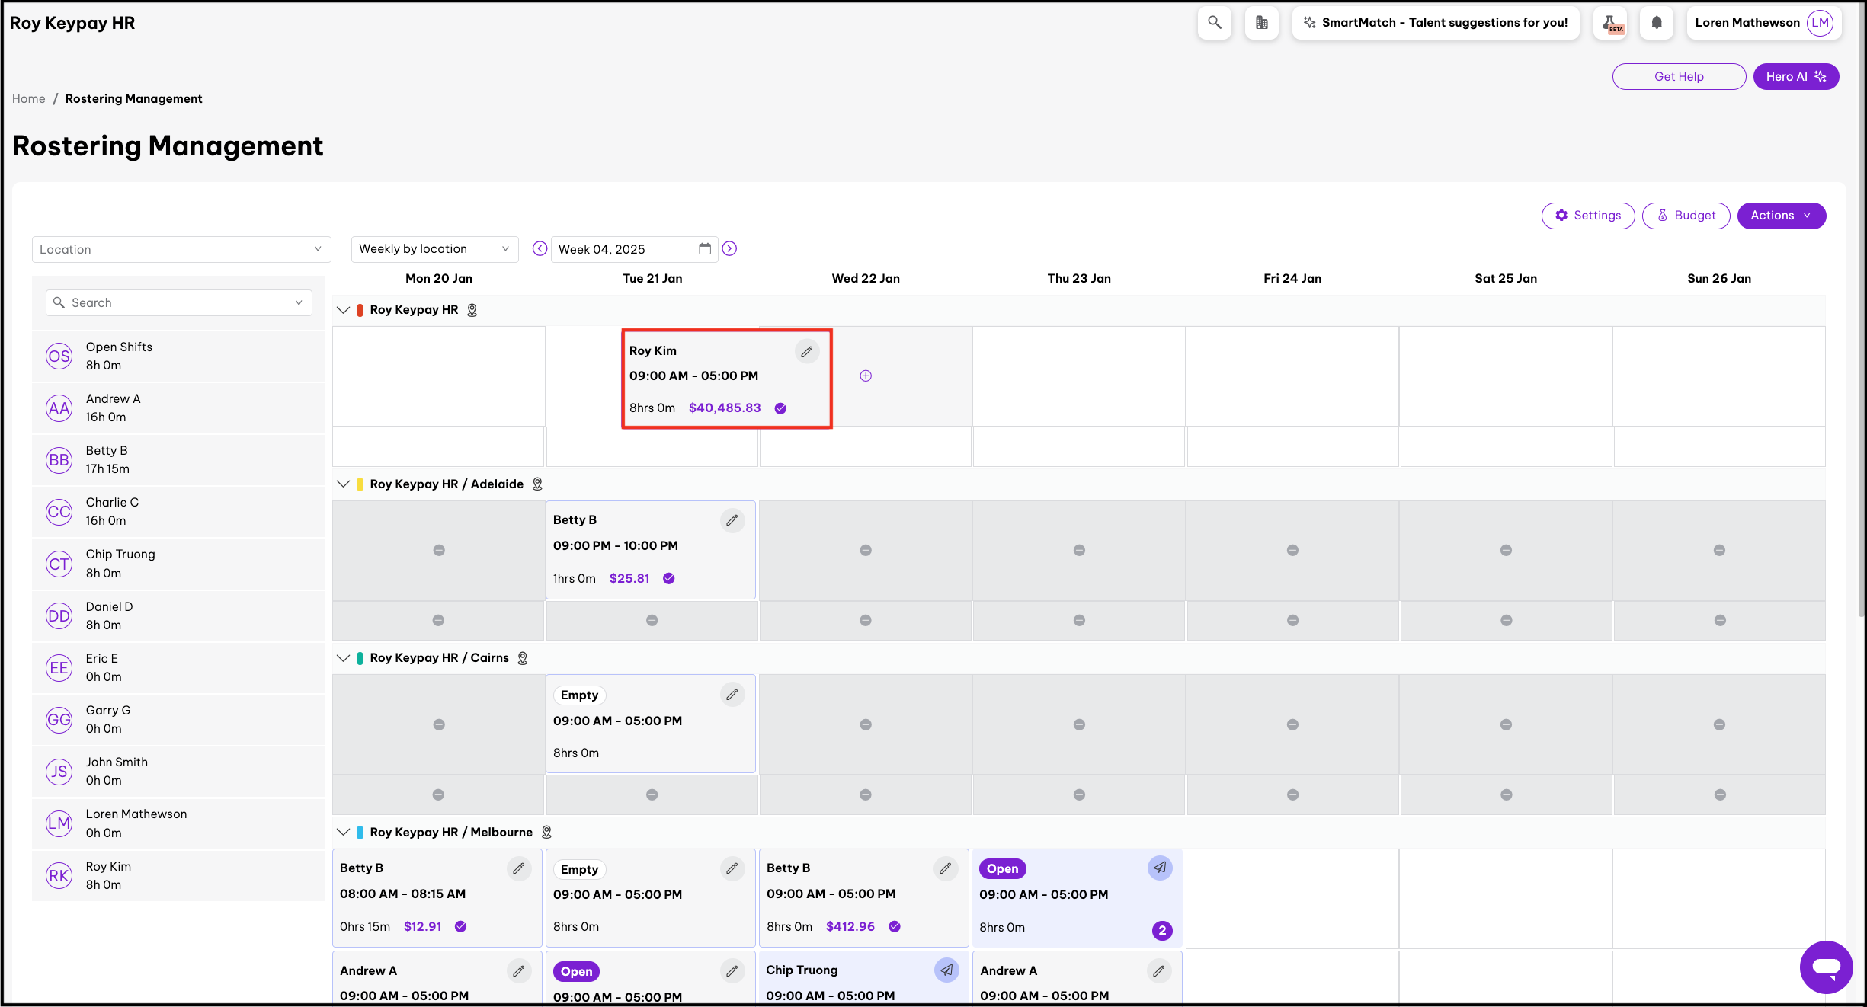Viewport: 1867px width, 1007px height.
Task: Click the search magnifier icon in header
Action: coord(1214,23)
